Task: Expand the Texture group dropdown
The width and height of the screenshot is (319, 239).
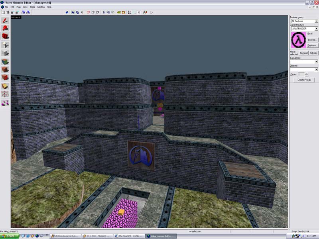Action: [316, 21]
